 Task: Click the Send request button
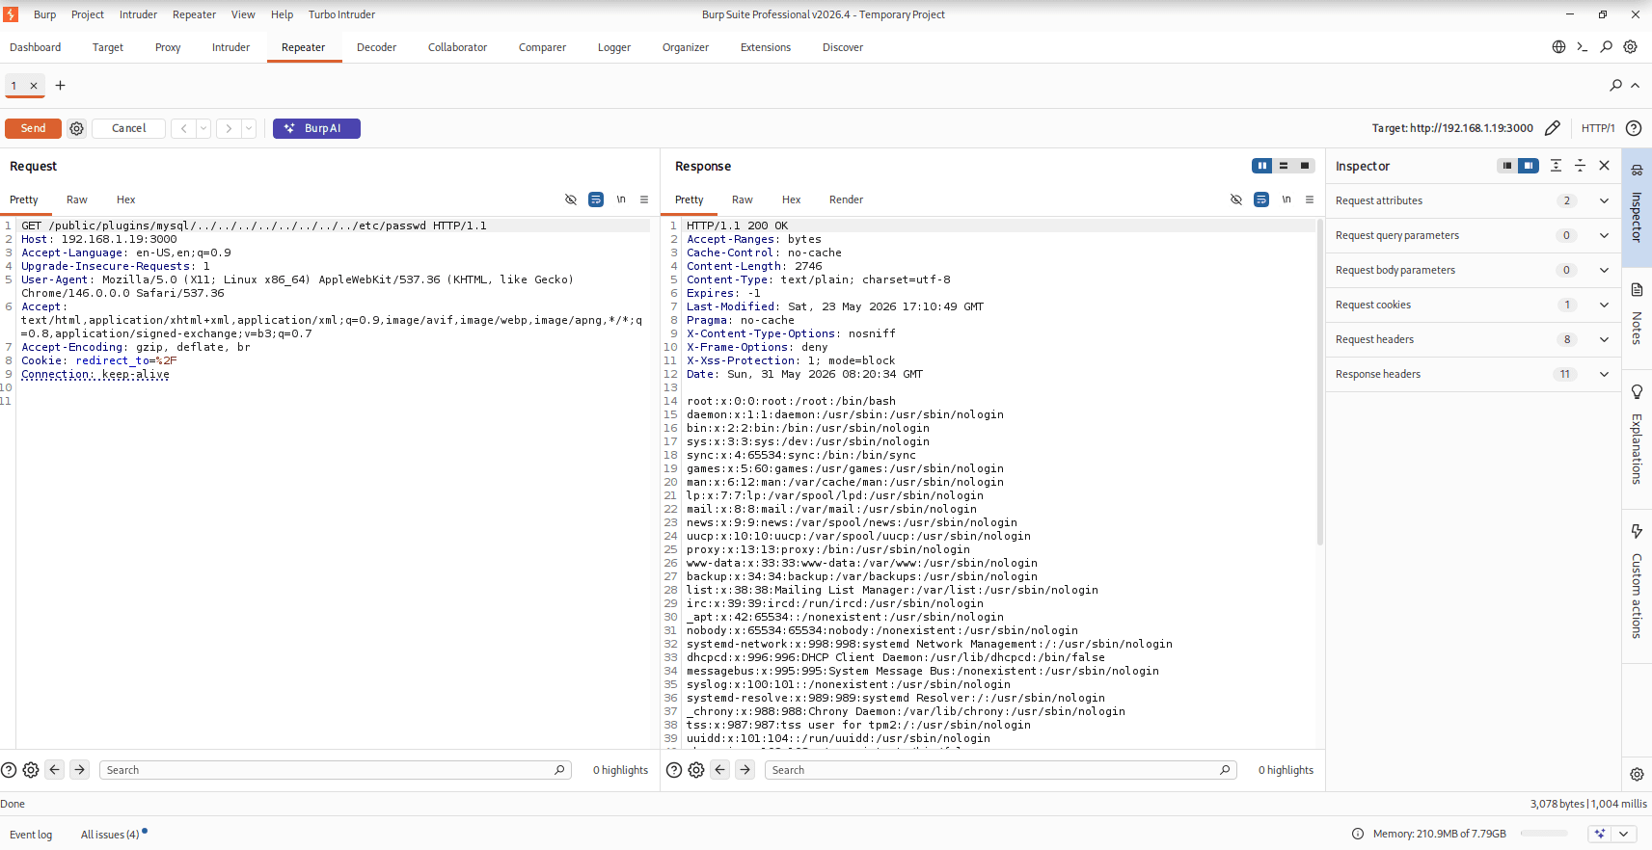point(33,128)
